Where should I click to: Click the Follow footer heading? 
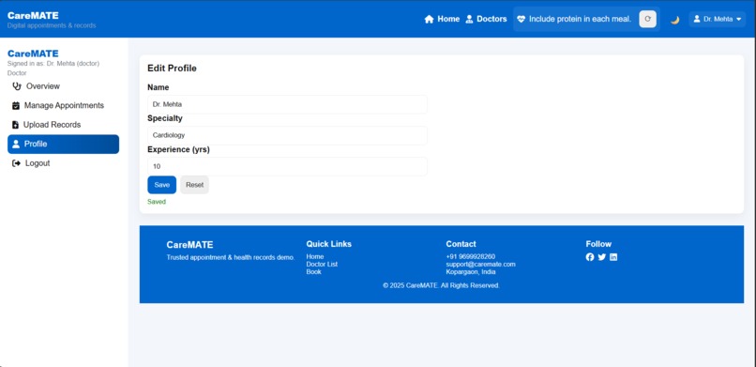[598, 244]
